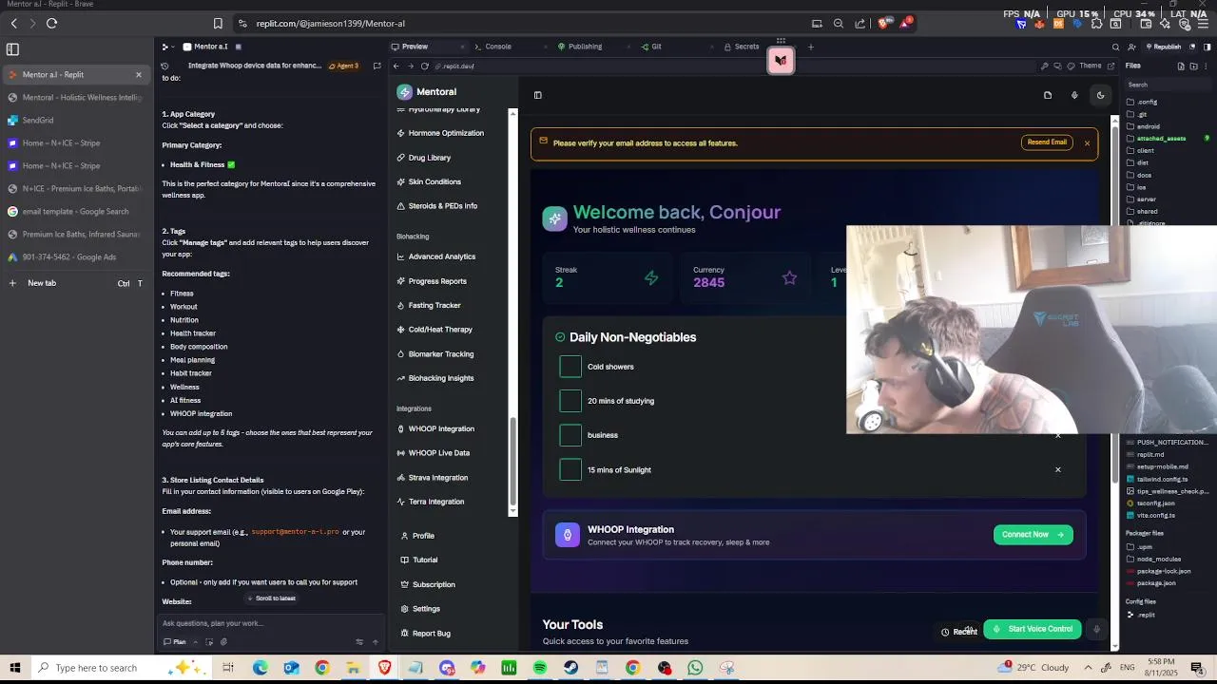This screenshot has width=1217, height=684.
Task: Open Files panel more options menu
Action: pyautogui.click(x=1206, y=66)
